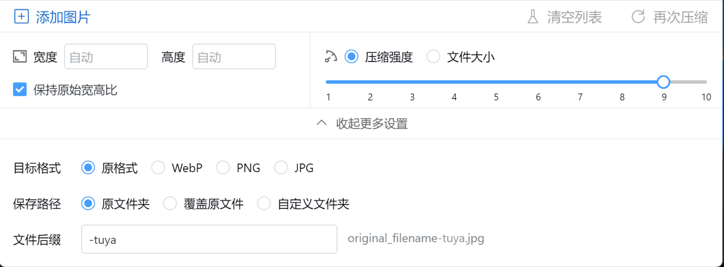
Task: Click the resize dimensions icon beside 宽度
Action: coord(20,57)
